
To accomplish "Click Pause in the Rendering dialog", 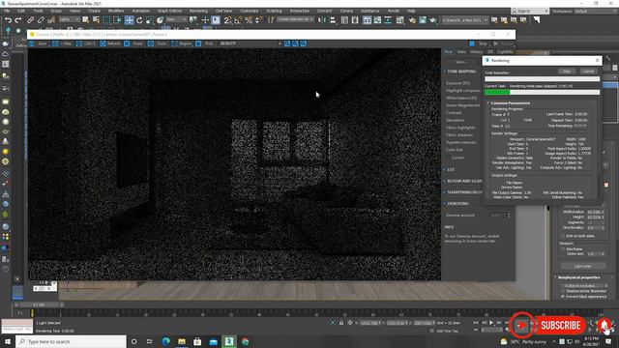I will tap(567, 71).
